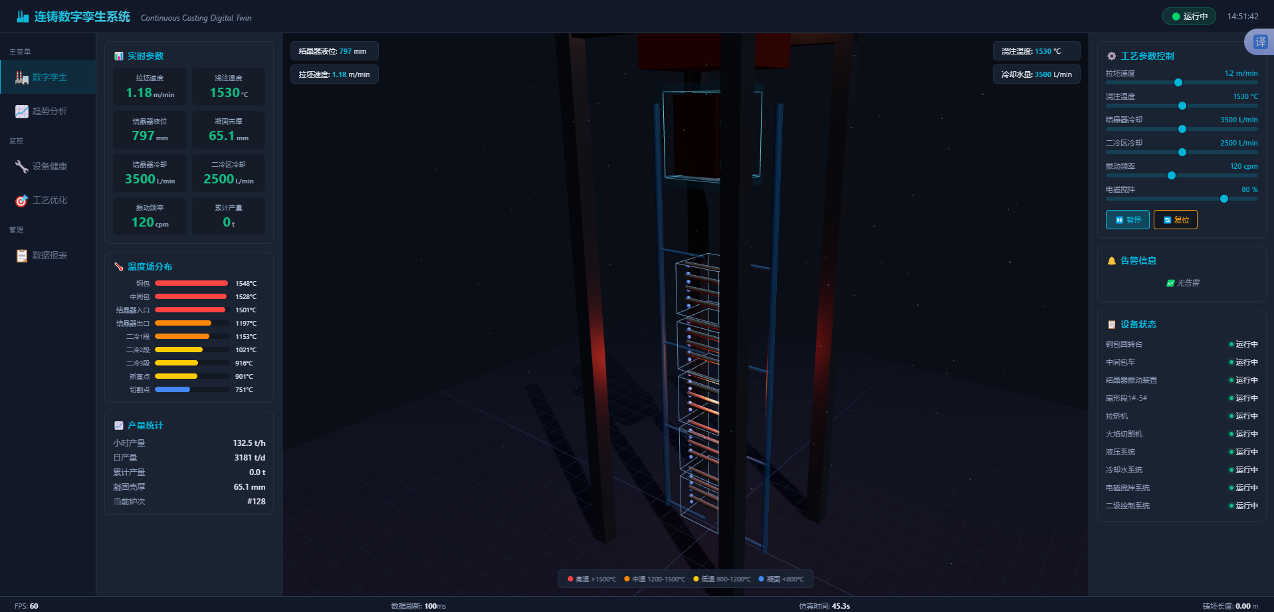Click the 复位 reset button

pyautogui.click(x=1175, y=219)
